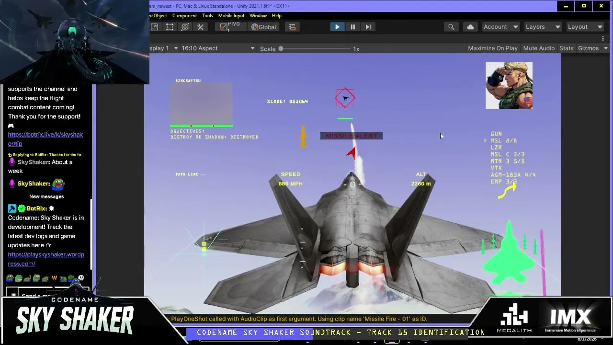
Task: Open the Layers dropdown
Action: pos(543,27)
